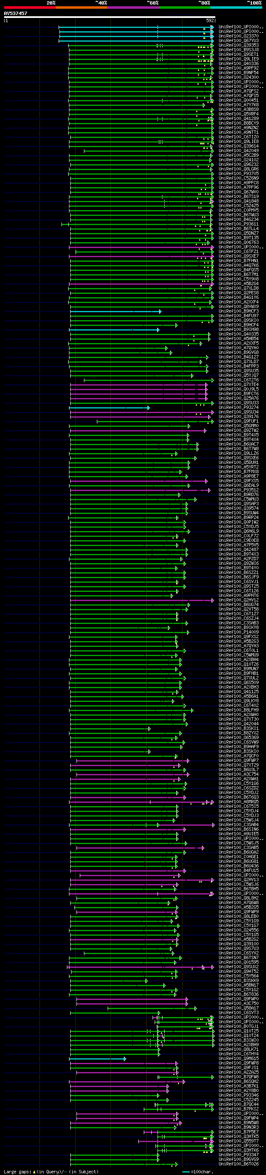Open hit UniRef100_O23370
The height and width of the screenshot is (1175, 266).
point(239,36)
